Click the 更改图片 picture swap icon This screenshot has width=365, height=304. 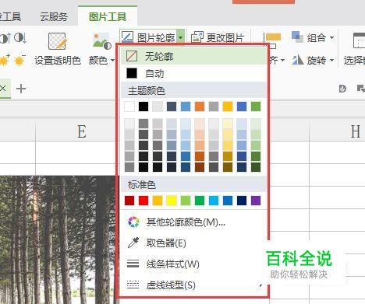tap(197, 37)
